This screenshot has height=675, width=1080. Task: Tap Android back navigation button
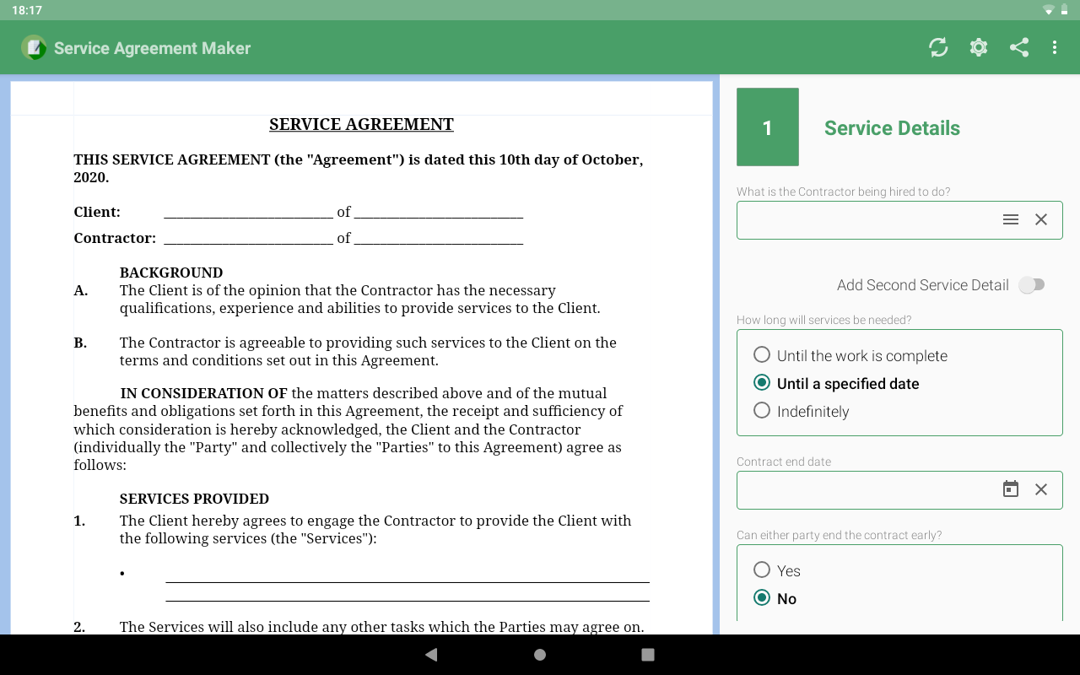(x=431, y=655)
